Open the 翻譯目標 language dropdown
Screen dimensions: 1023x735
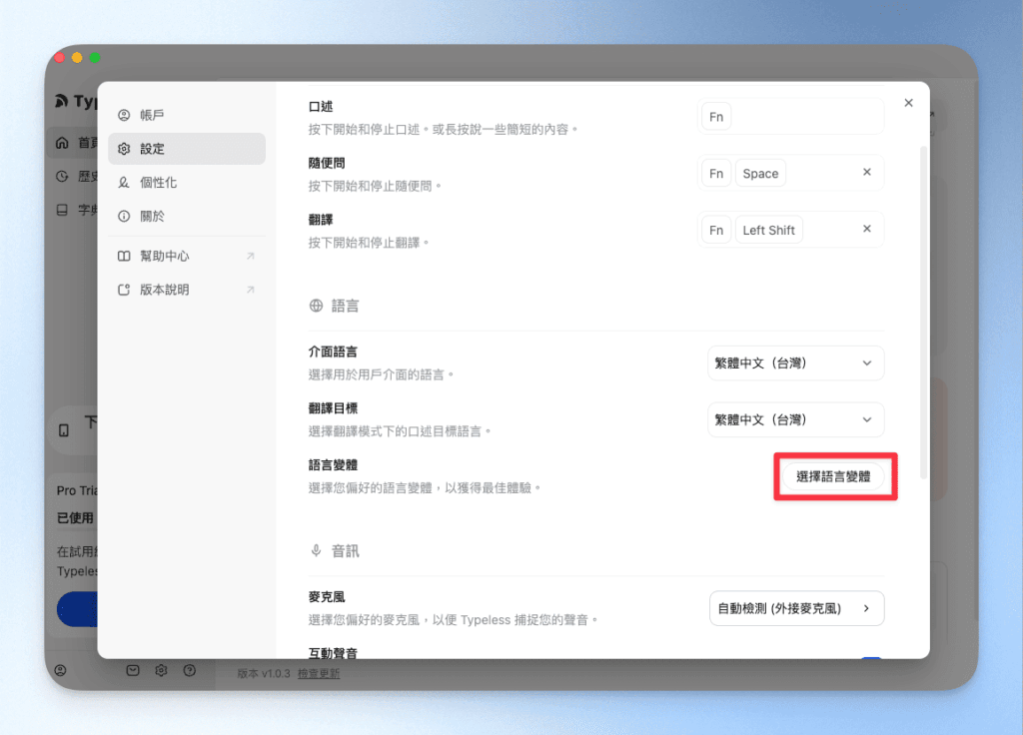point(796,419)
